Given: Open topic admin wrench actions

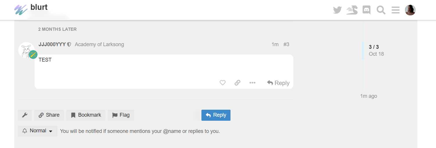Looking at the screenshot, I should click(x=25, y=115).
